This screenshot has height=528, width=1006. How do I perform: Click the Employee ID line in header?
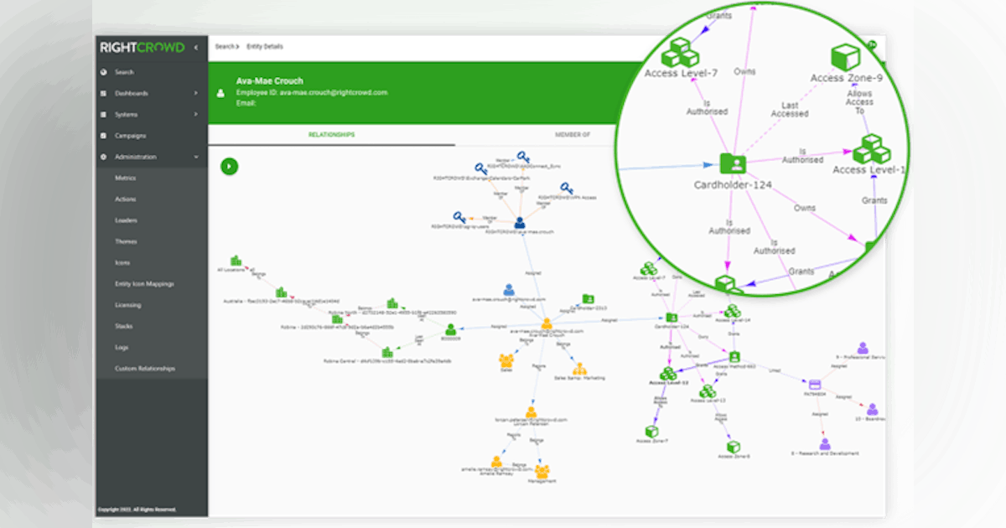[312, 92]
